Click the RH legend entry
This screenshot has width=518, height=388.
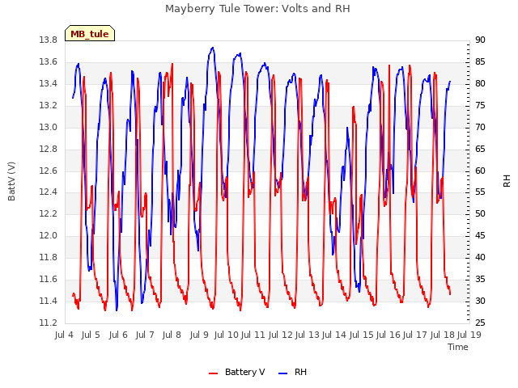293,372
